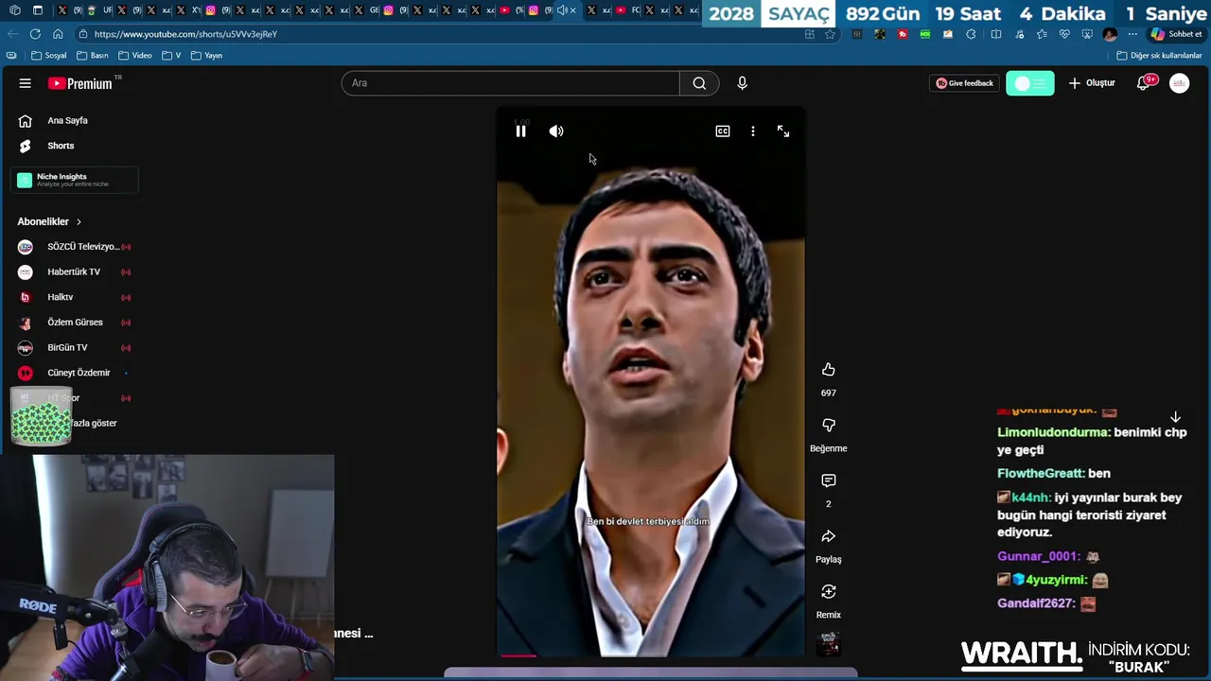Open the vertical tabs toggle icon
Screen dimensions: 1211x681
[37, 10]
